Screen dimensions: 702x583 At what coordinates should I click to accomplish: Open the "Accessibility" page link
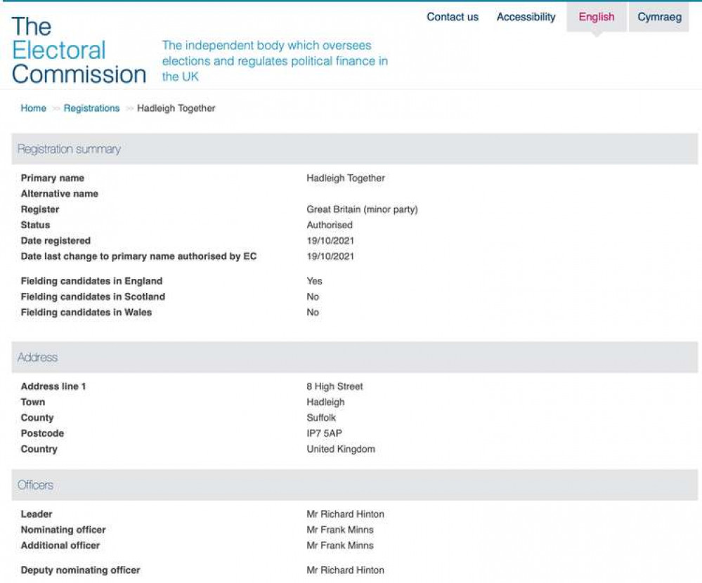tap(525, 17)
